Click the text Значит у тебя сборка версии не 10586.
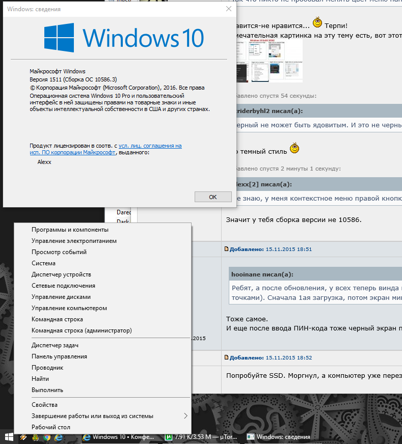The image size is (402, 444). (x=294, y=220)
